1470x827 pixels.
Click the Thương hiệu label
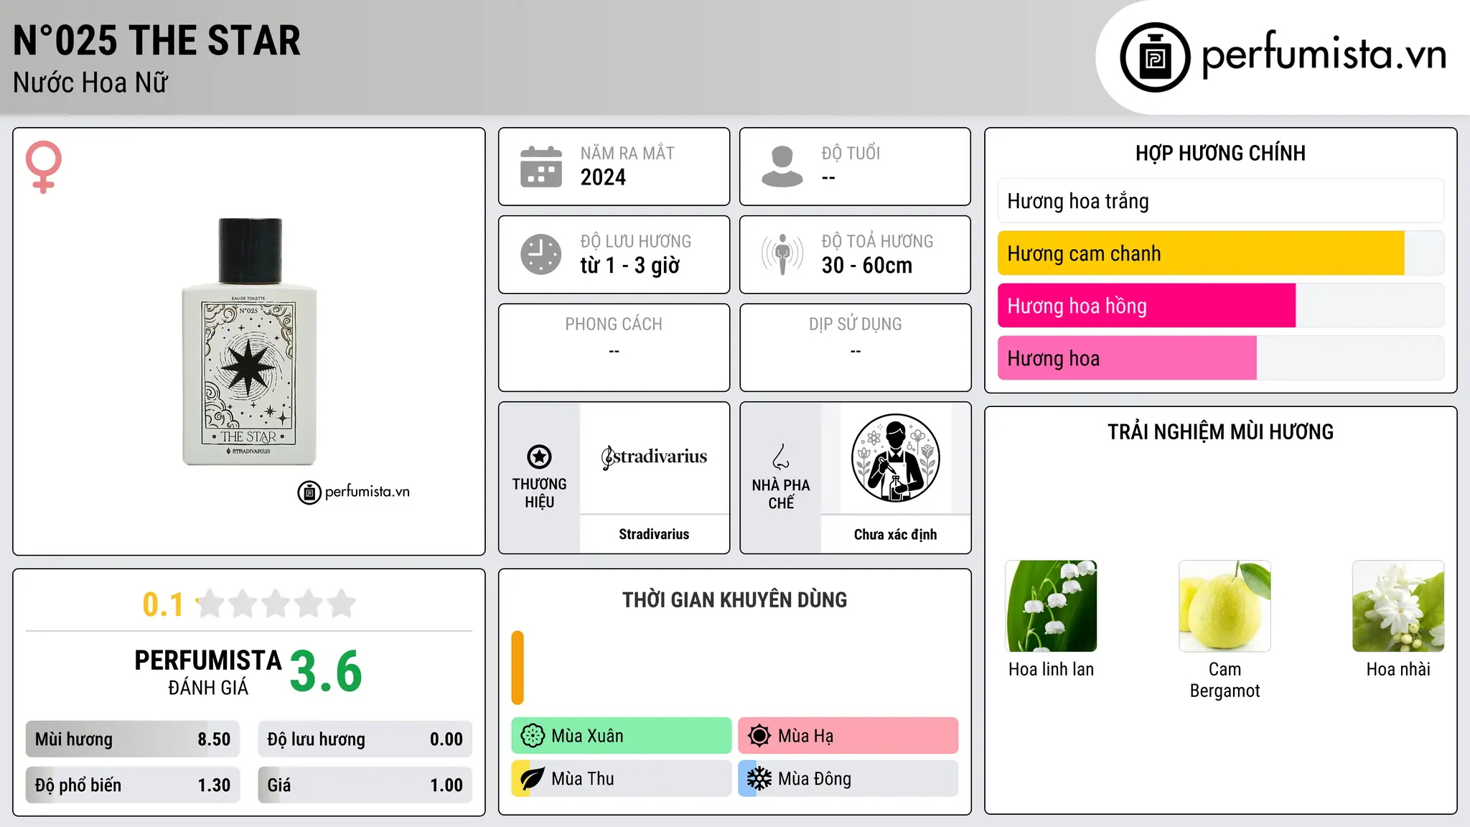(539, 493)
